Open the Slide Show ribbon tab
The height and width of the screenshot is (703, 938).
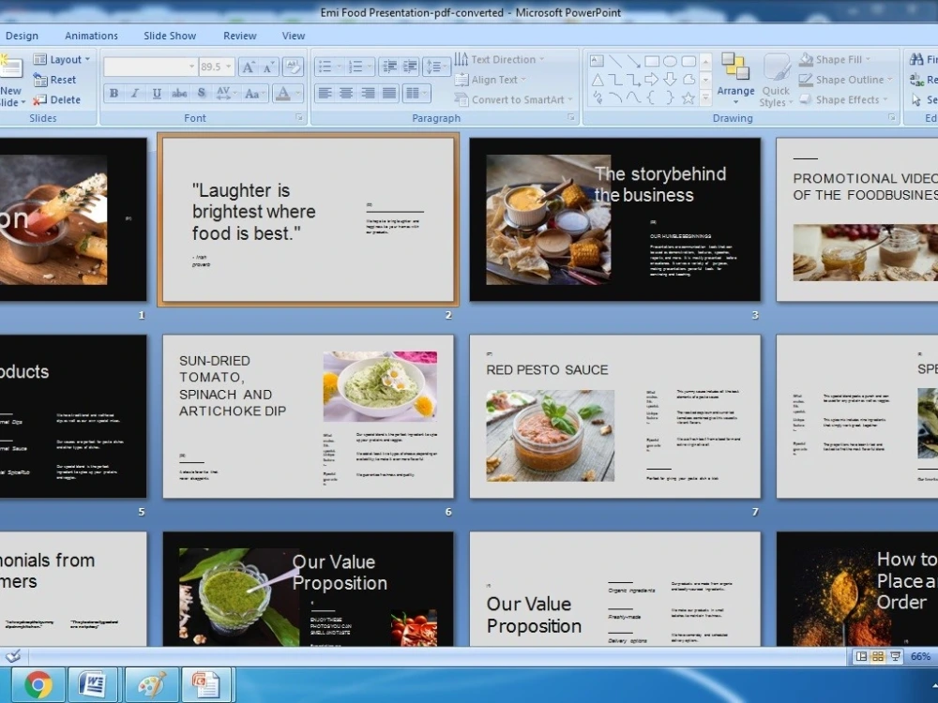170,36
